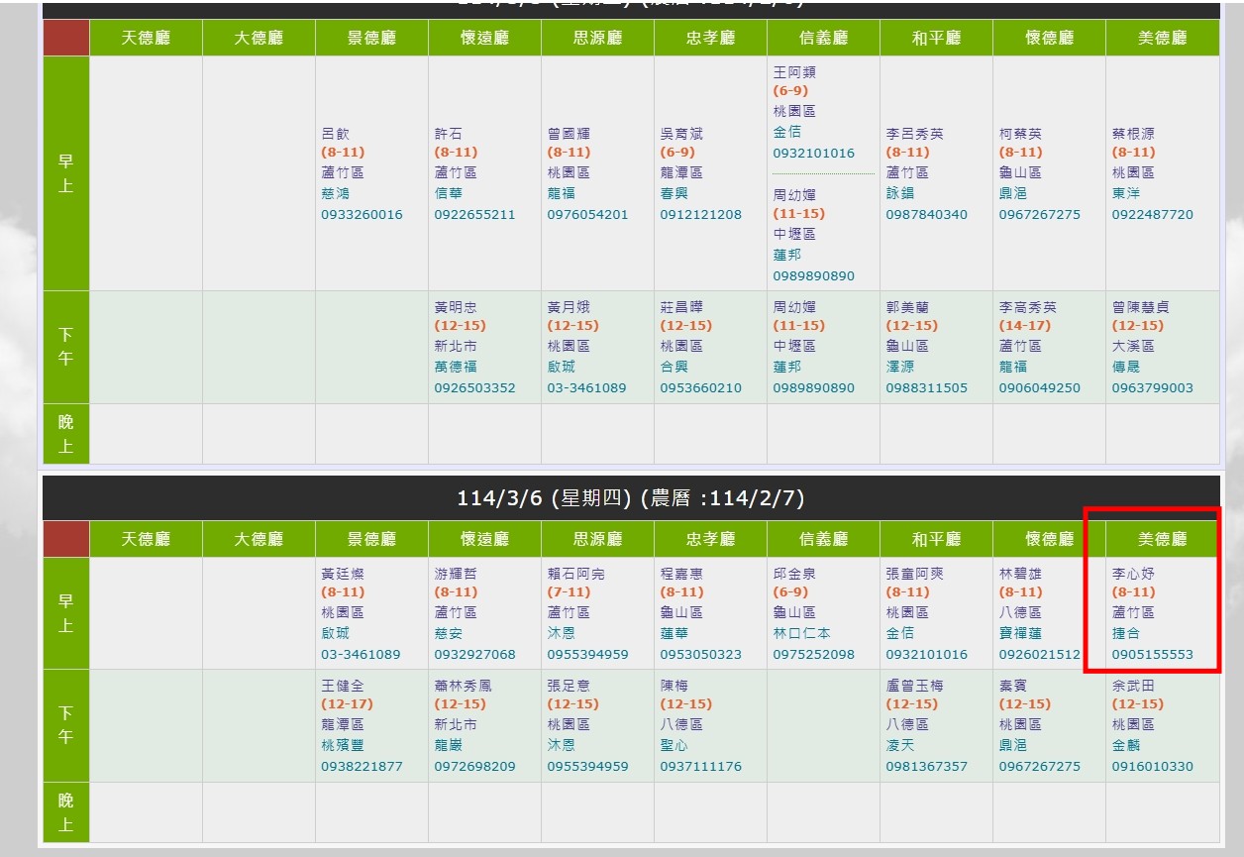Image resolution: width=1244 pixels, height=857 pixels.
Task: Select the 李呂秀英 morning entry
Action: point(914,134)
